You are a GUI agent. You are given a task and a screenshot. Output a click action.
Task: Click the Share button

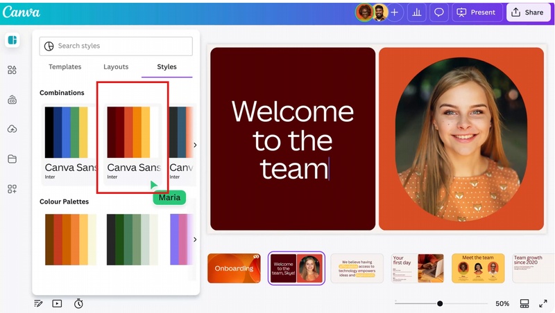(x=529, y=12)
